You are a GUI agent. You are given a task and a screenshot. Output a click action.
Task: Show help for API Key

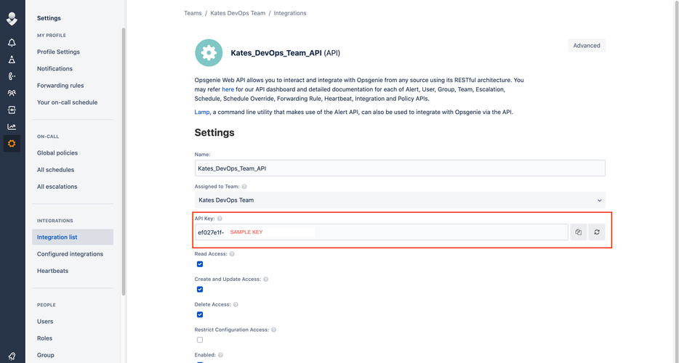pyautogui.click(x=220, y=219)
